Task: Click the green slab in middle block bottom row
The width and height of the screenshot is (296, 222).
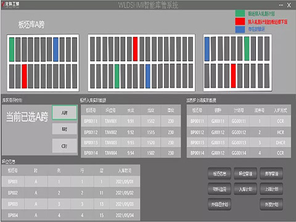Action: 117,76
